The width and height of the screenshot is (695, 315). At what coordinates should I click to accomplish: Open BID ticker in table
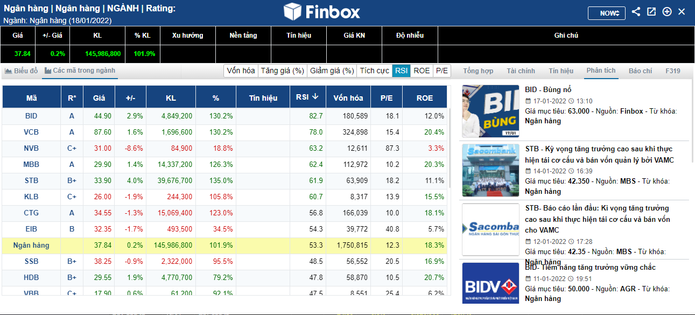tap(31, 116)
